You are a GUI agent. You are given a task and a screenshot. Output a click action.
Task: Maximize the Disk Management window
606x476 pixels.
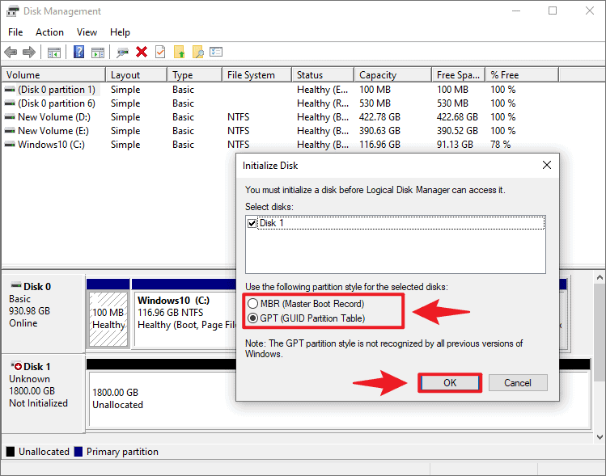coord(553,11)
